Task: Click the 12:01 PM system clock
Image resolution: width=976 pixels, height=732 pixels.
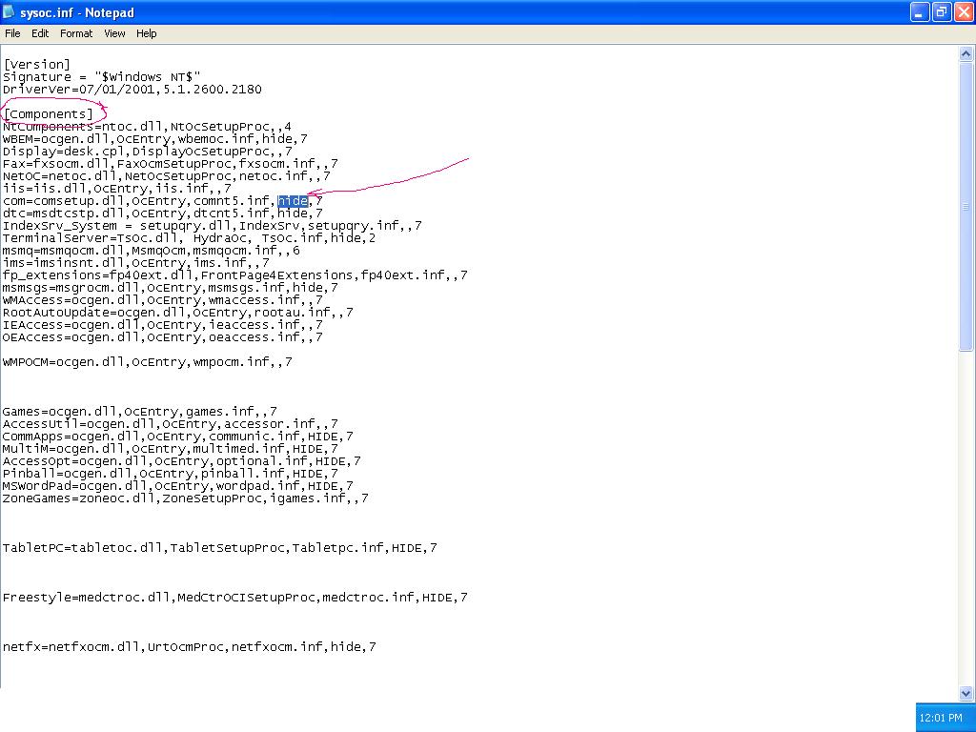Action: tap(941, 718)
